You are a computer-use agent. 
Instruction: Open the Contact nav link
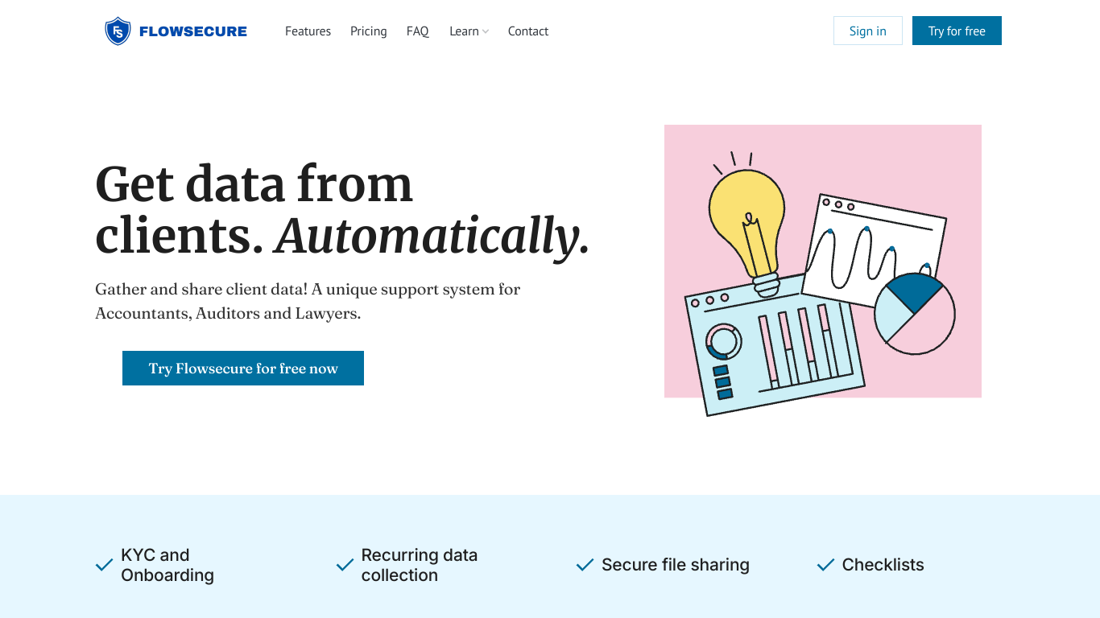coord(528,31)
